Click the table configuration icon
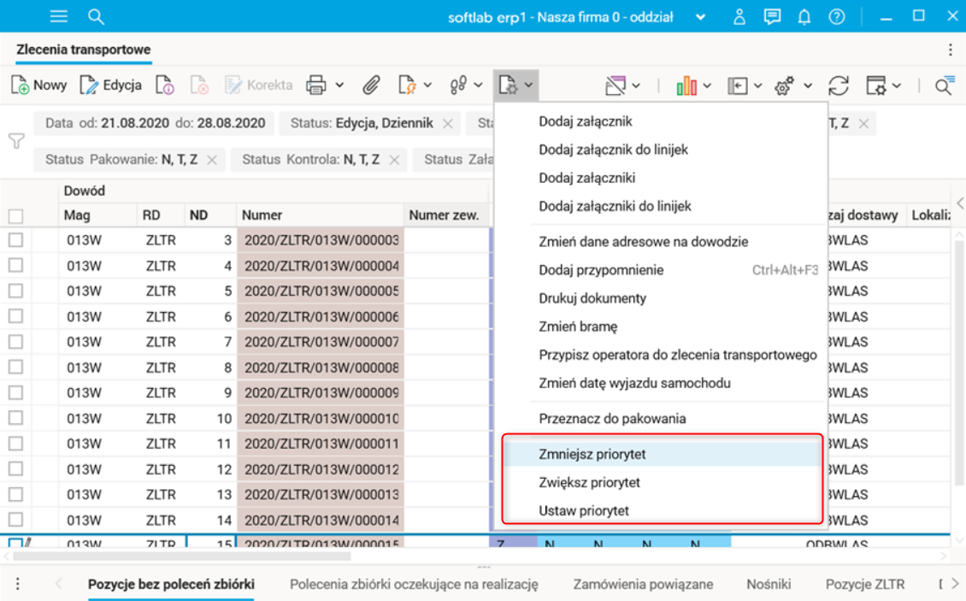The height and width of the screenshot is (601, 966). (x=876, y=85)
